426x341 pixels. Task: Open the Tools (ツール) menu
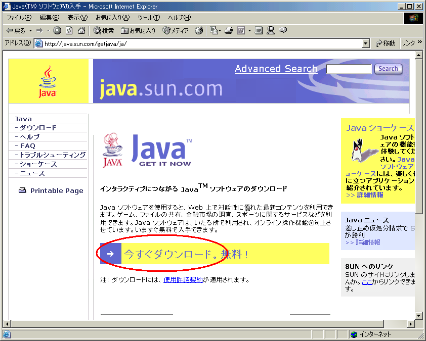tap(149, 18)
